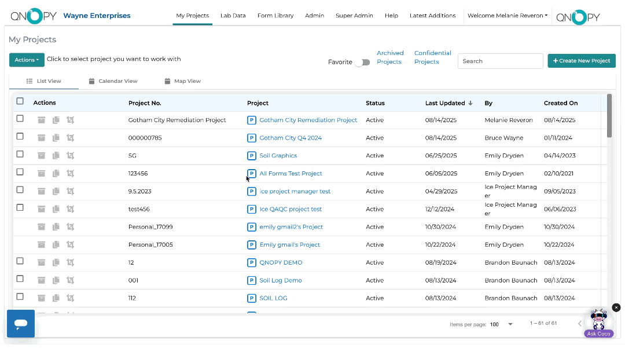Viewport: 625px width, 352px height.
Task: Click crop-rotate icon in emily gmail2's Project row
Action: (x=71, y=227)
